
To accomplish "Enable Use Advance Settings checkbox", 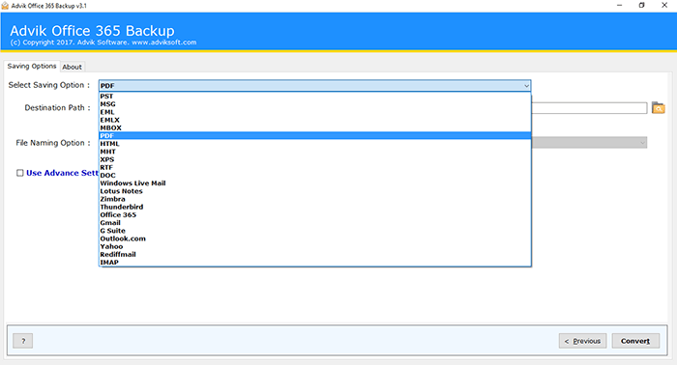I will (x=20, y=173).
